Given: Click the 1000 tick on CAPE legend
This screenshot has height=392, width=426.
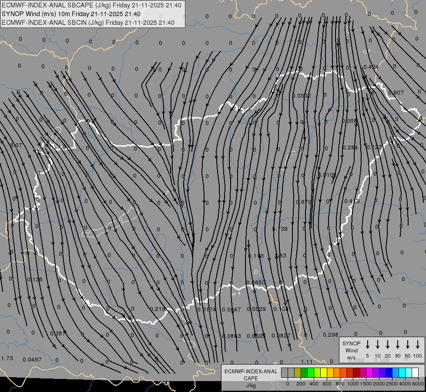Looking at the screenshot, I should click(352, 384).
